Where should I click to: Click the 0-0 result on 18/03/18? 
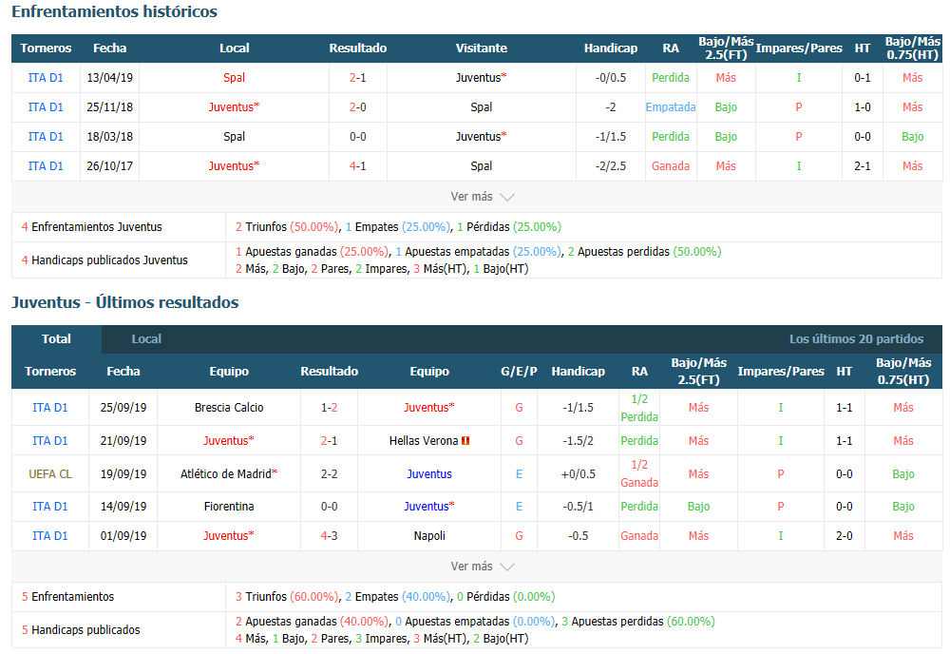click(357, 136)
